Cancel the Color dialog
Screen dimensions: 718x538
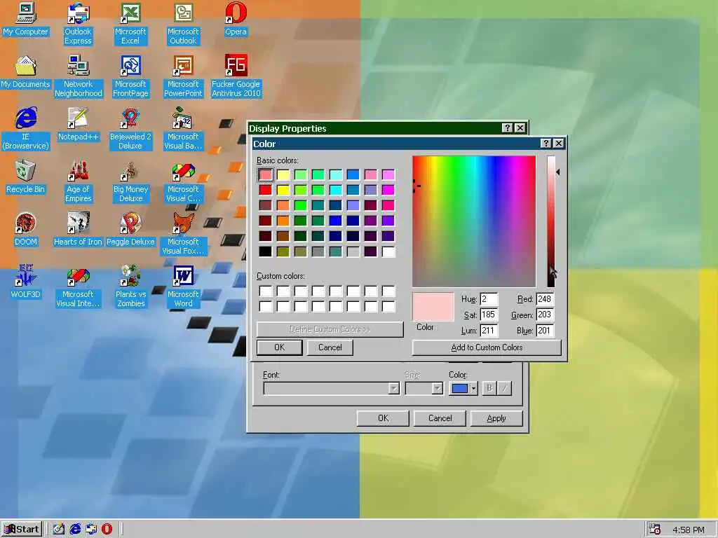(x=330, y=347)
